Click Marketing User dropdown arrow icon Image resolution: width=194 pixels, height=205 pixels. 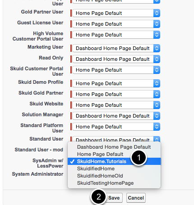pos(157,48)
